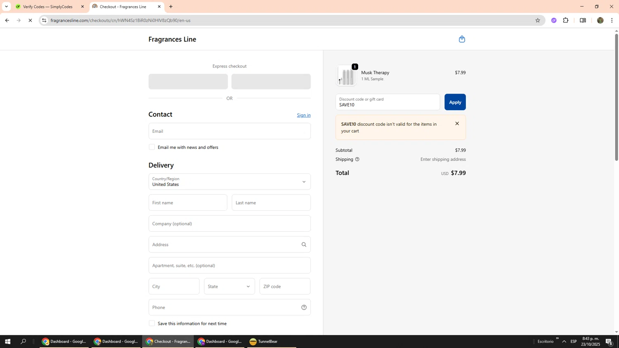Click the second express checkout button

(271, 82)
